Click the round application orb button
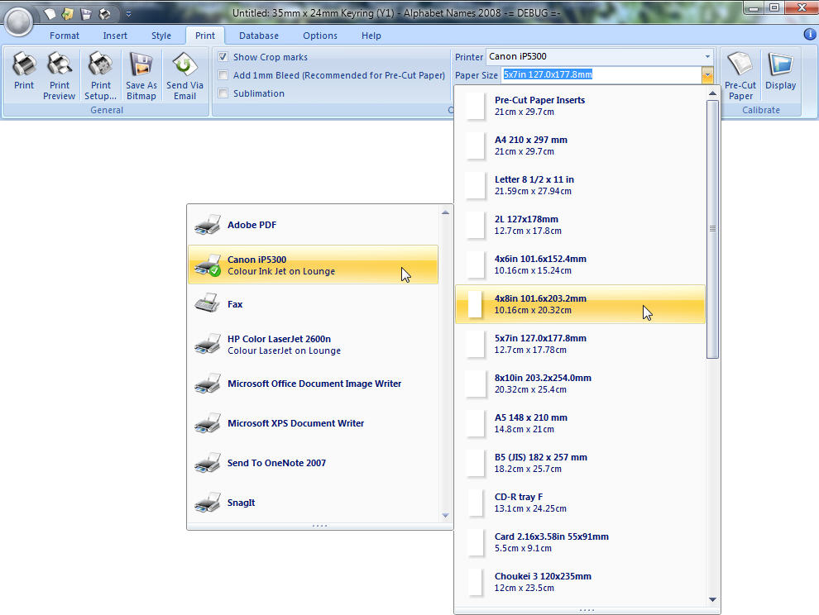819x615 pixels. 19,21
